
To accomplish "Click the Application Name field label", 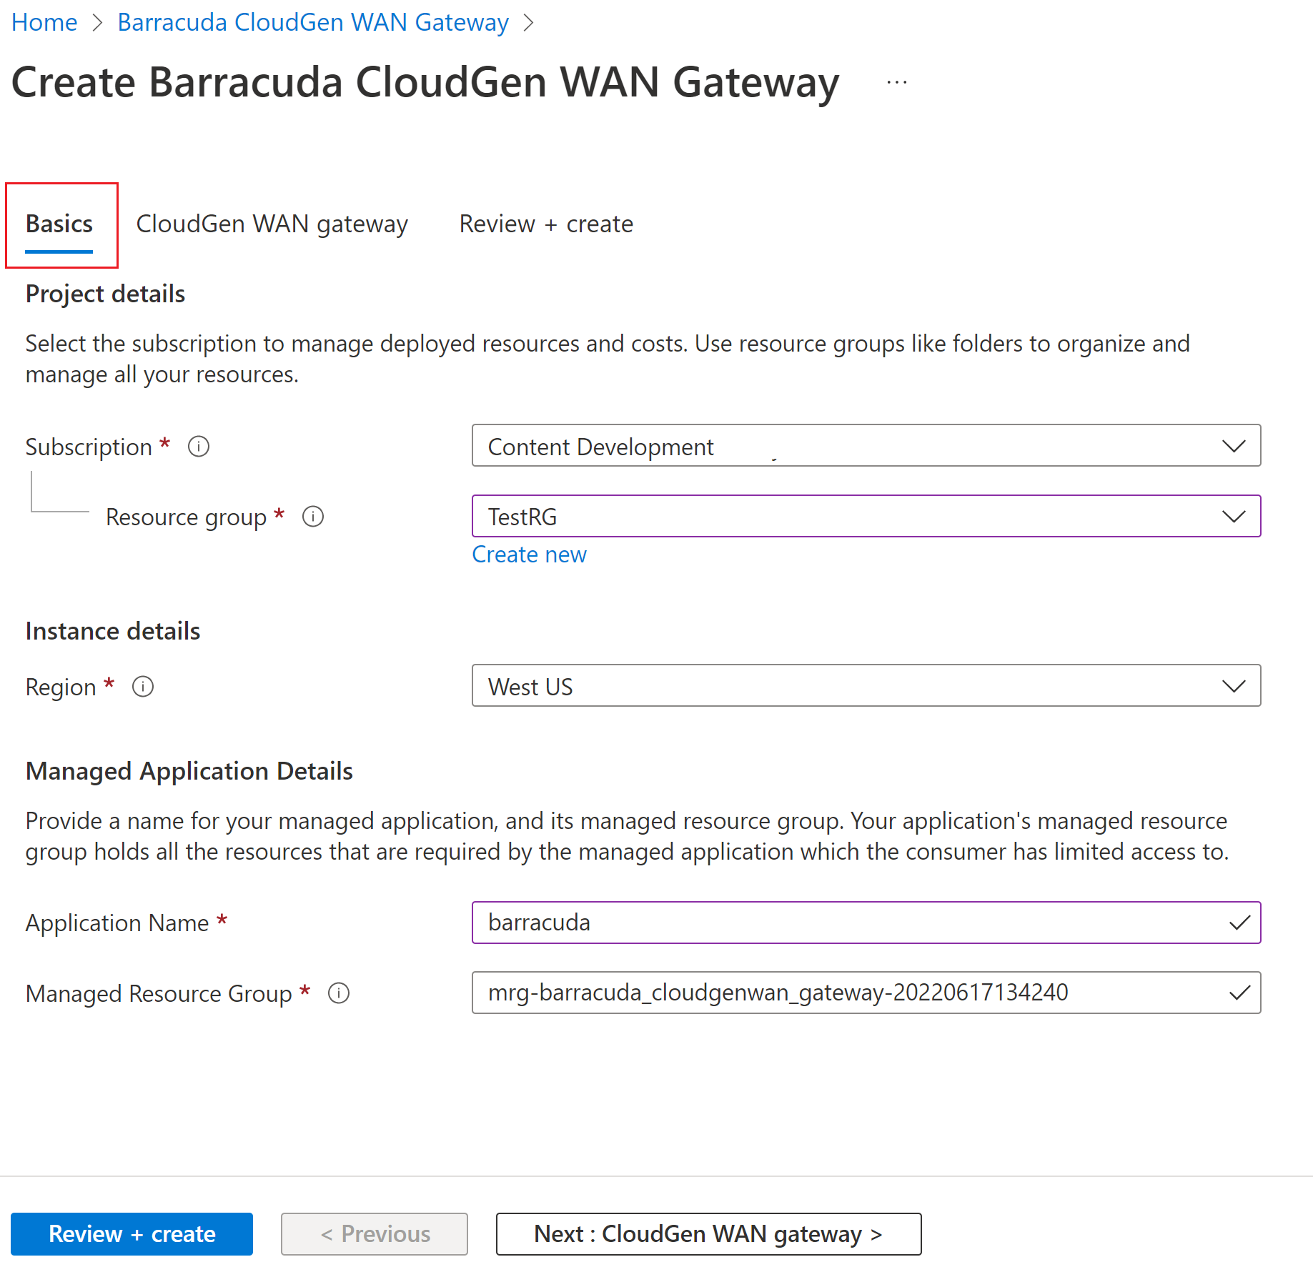I will pos(117,923).
